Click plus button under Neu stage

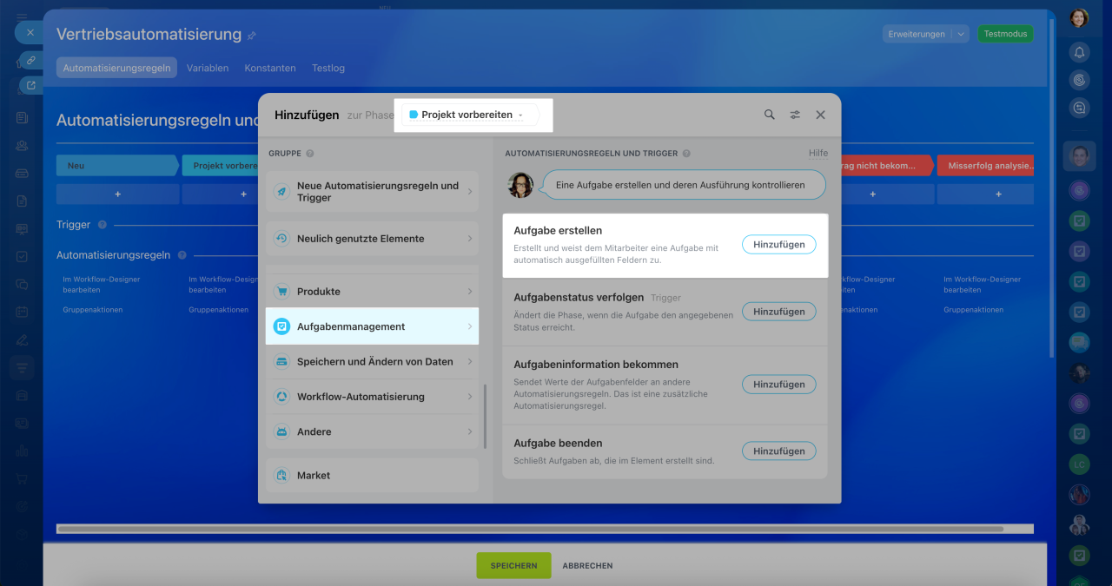pyautogui.click(x=118, y=194)
